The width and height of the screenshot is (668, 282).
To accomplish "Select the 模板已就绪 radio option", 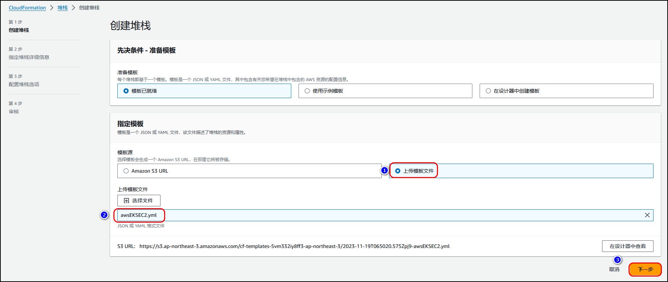I will click(x=204, y=91).
